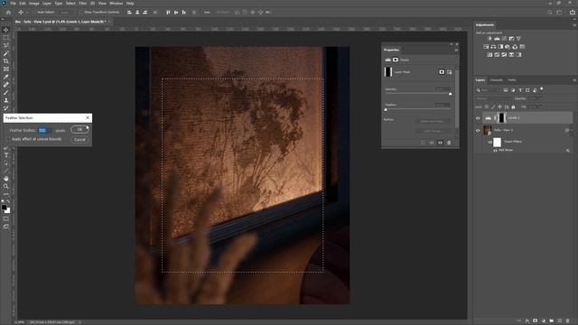Open the Edit Toolbar three-dots button
This screenshot has width=578, height=325.
[6, 194]
